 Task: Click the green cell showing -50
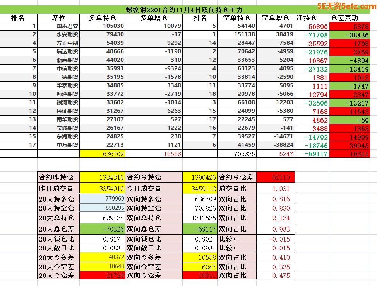point(350,120)
